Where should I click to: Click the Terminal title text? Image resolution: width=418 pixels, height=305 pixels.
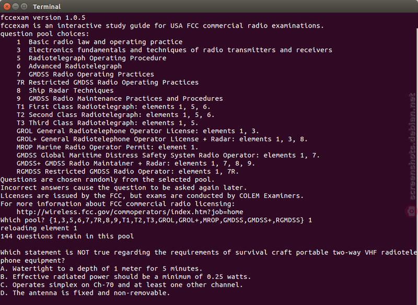[x=47, y=7]
